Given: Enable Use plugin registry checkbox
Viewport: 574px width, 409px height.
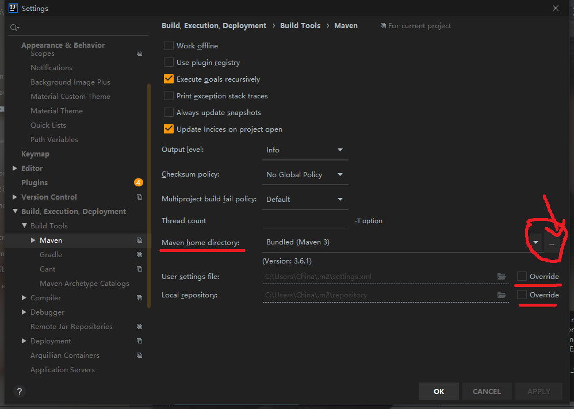Looking at the screenshot, I should pyautogui.click(x=169, y=62).
